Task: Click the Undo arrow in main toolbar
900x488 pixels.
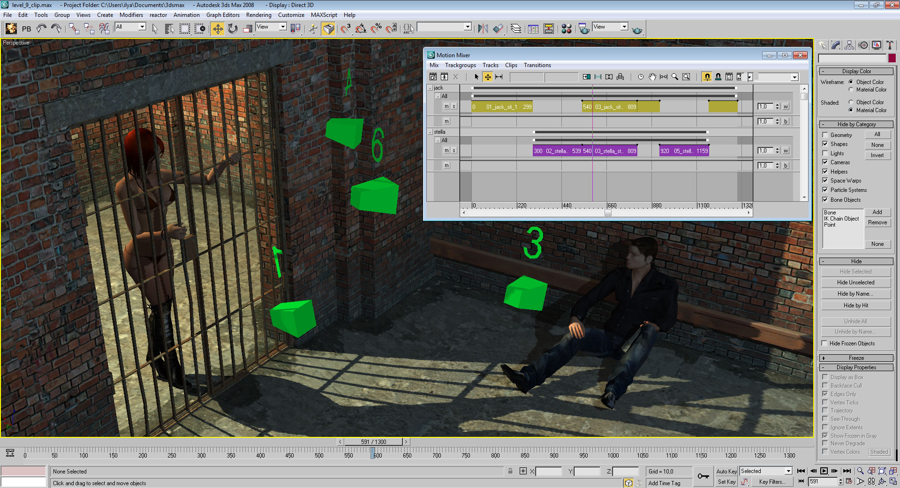Action: pyautogui.click(x=41, y=29)
